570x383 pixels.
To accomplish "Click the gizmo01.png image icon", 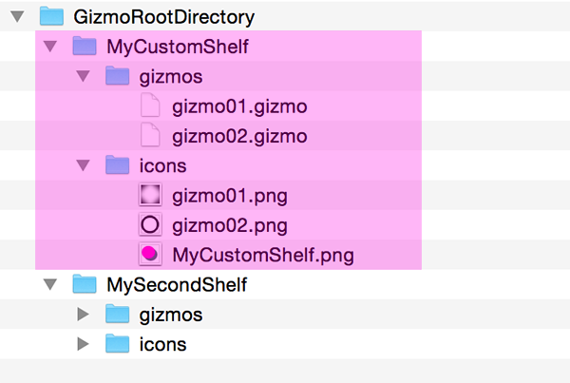I will click(149, 196).
